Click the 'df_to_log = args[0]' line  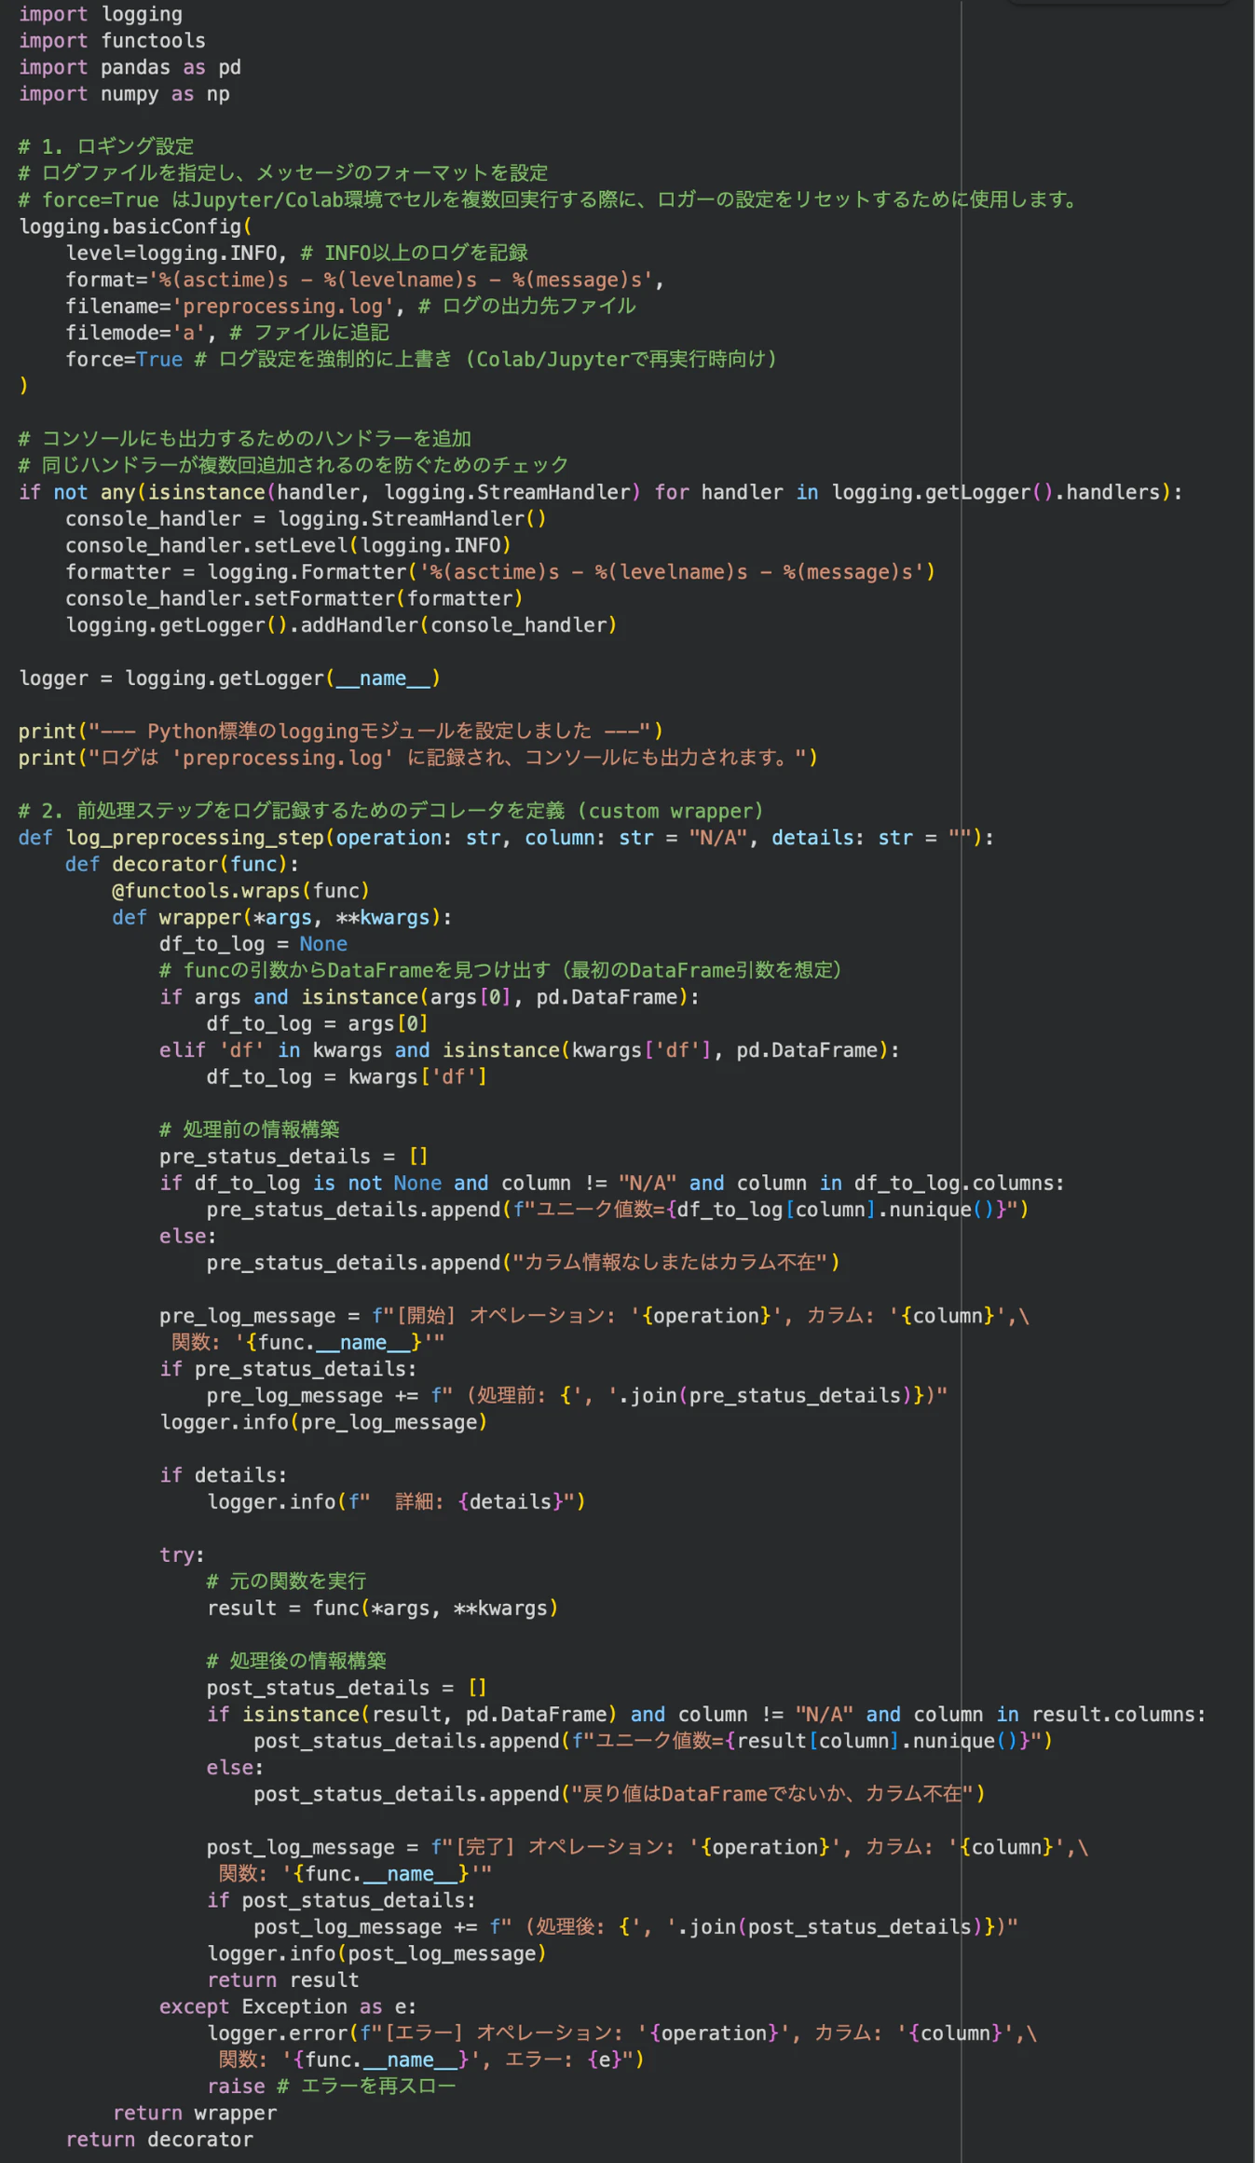click(318, 1023)
